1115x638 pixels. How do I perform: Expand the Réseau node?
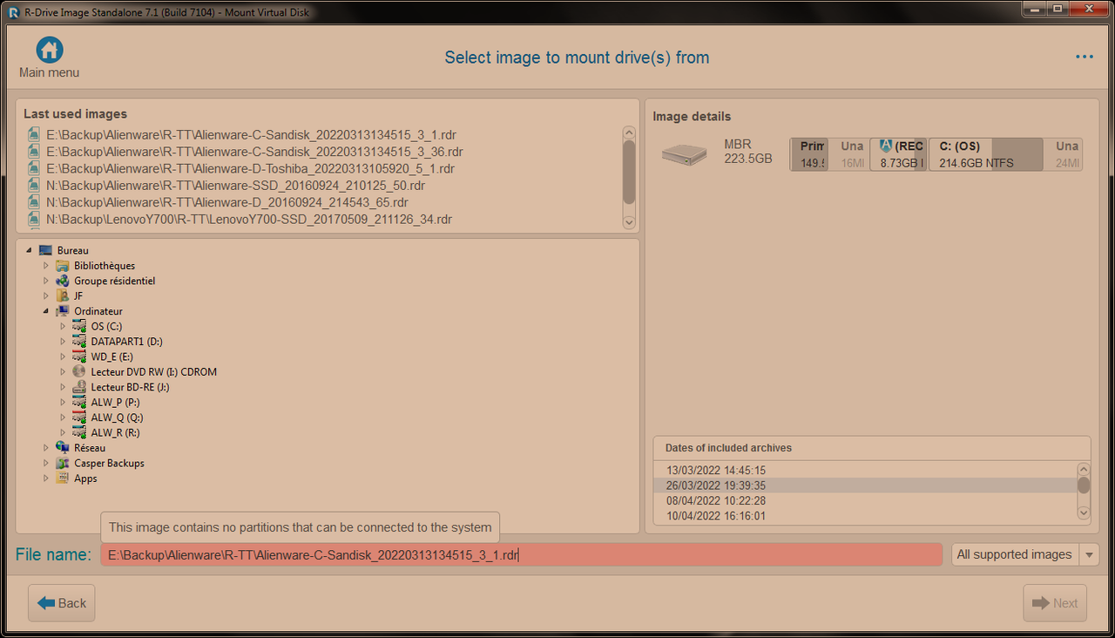click(47, 448)
